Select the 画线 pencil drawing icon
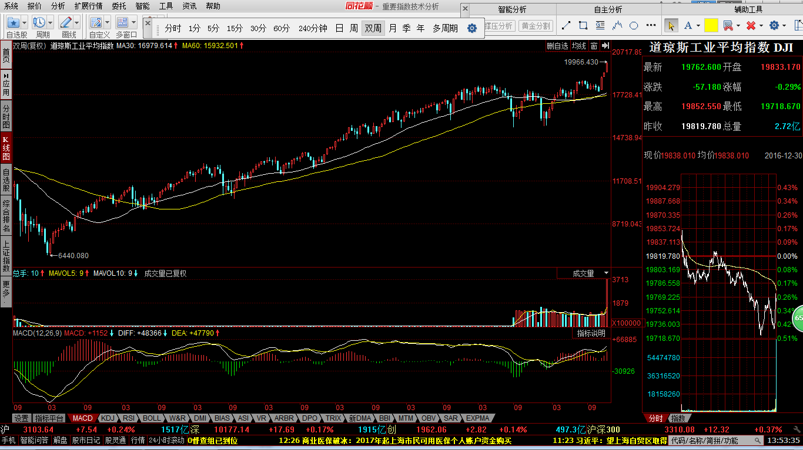803x450 pixels. click(x=65, y=23)
